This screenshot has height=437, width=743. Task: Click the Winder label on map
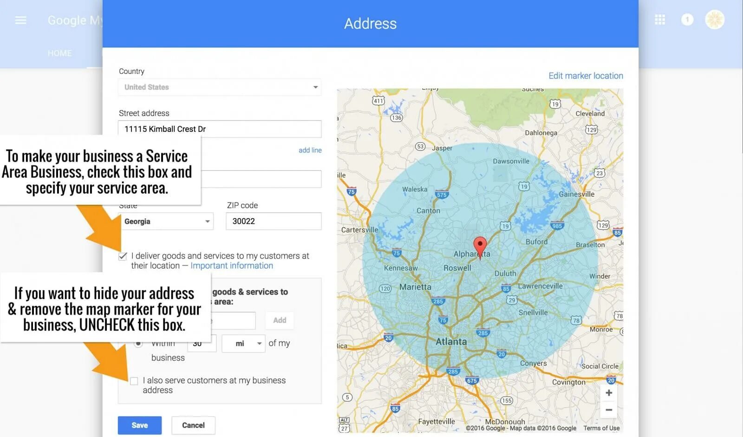click(x=600, y=276)
